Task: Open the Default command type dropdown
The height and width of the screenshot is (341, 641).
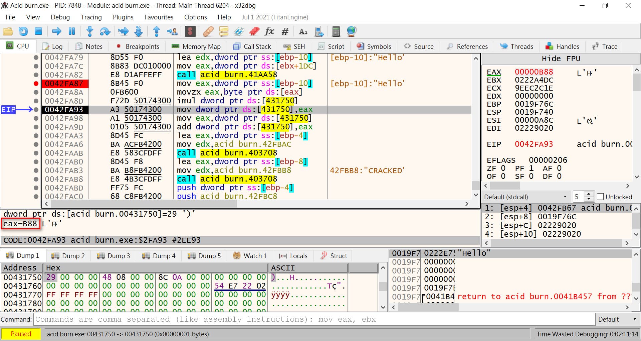Action: coord(617,319)
